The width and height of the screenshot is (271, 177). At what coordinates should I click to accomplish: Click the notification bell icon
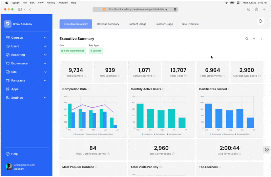(x=260, y=21)
